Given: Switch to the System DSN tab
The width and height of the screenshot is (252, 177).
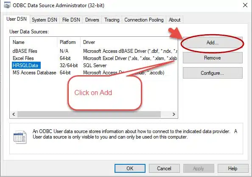Looking at the screenshot, I should [45, 20].
